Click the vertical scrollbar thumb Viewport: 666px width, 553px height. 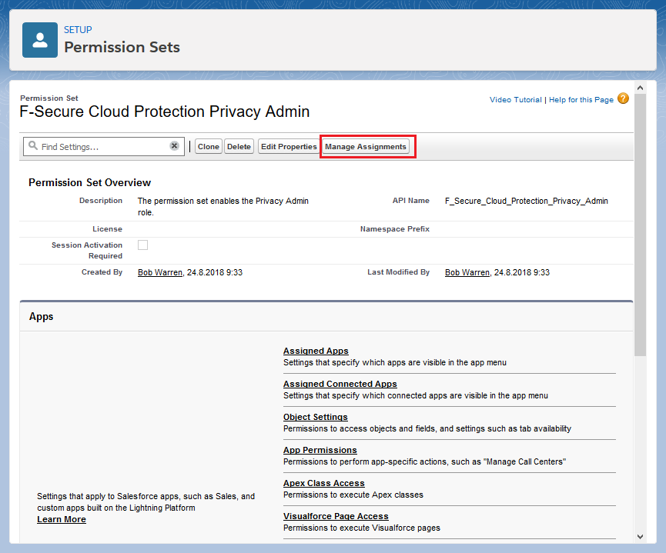640,225
